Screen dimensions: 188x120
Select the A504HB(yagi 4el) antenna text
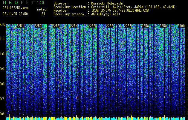point(106,14)
